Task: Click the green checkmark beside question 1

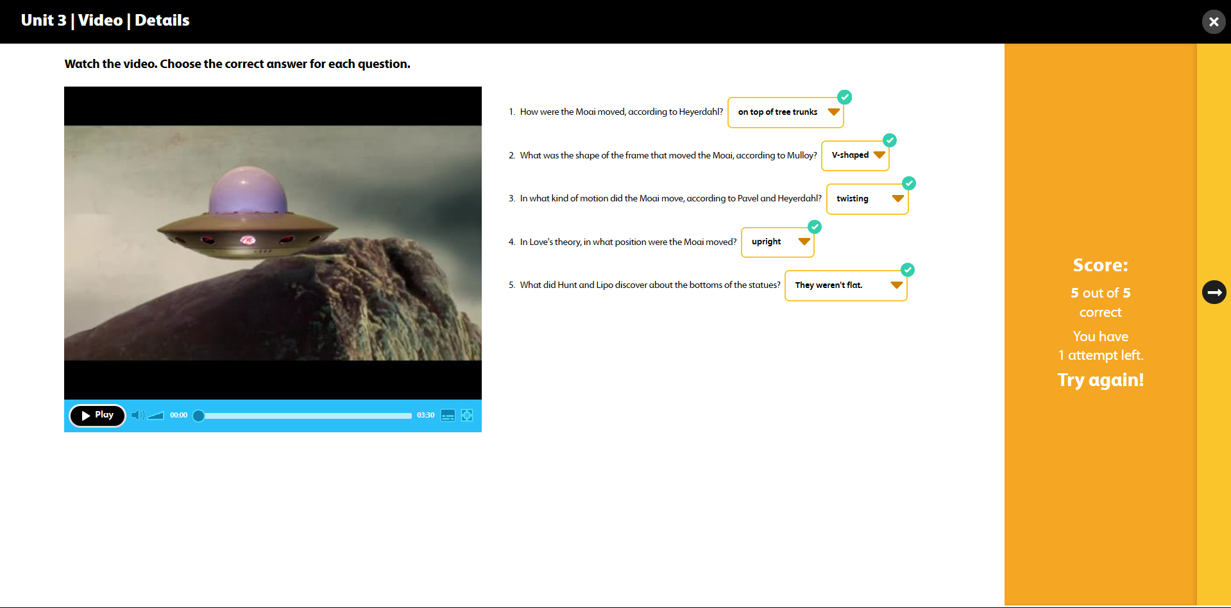Action: [x=844, y=97]
